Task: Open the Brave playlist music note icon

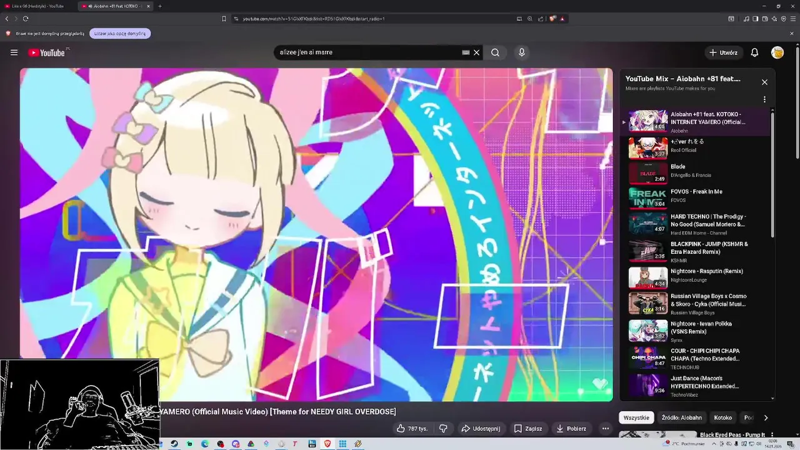Action: [746, 19]
